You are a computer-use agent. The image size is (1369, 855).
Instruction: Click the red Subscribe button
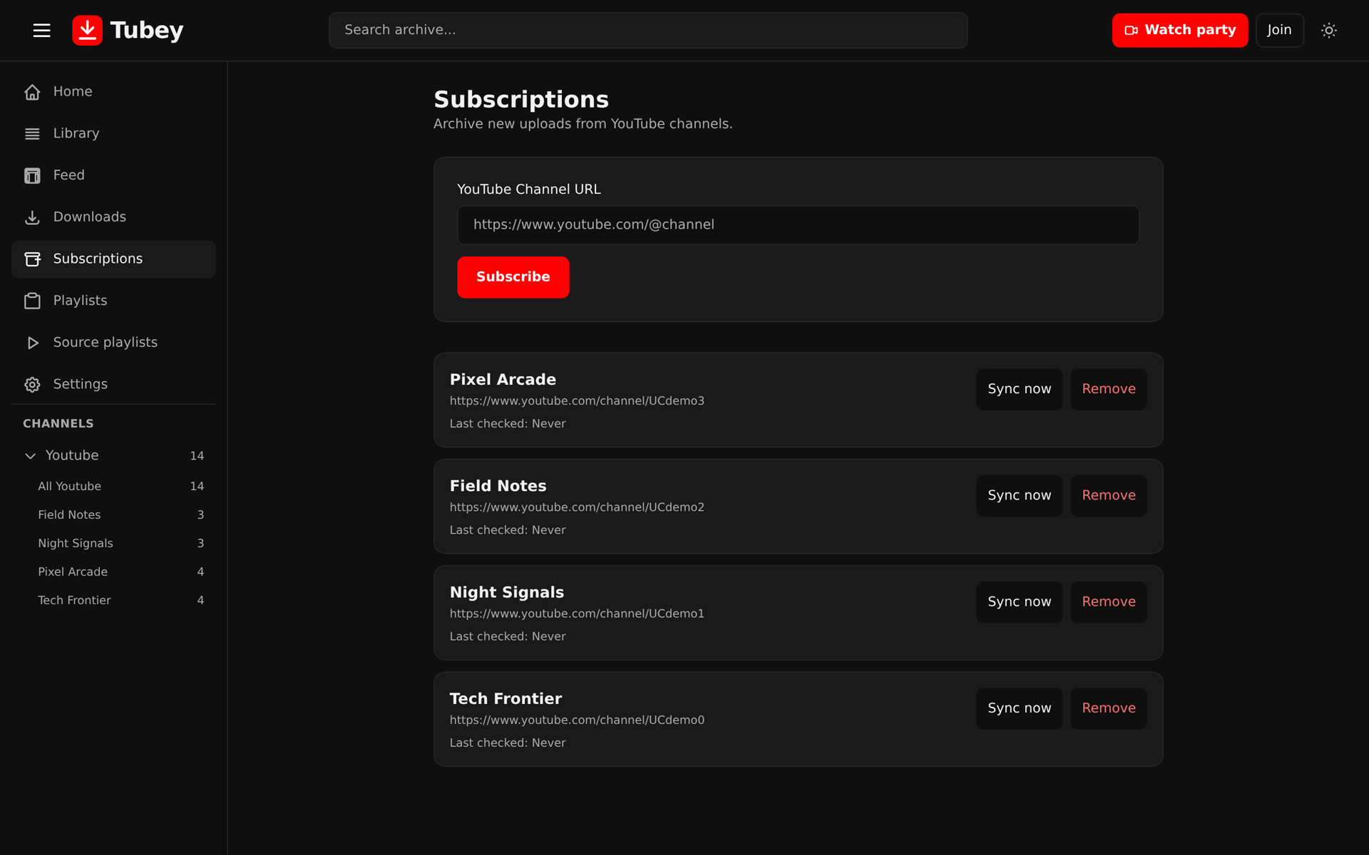click(513, 277)
